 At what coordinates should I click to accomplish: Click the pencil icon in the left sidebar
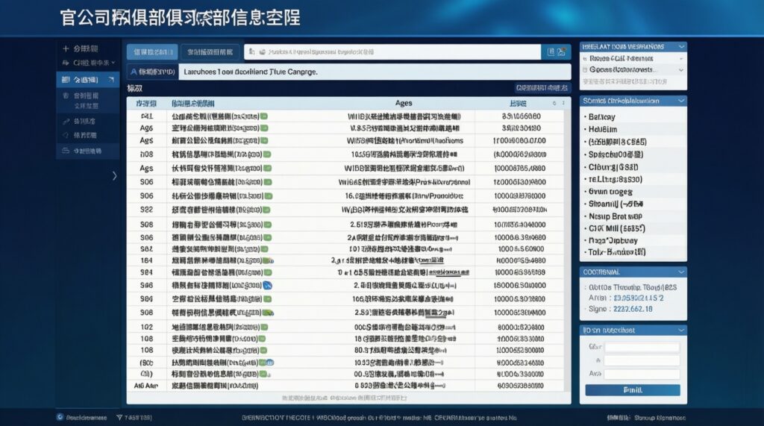point(67,120)
